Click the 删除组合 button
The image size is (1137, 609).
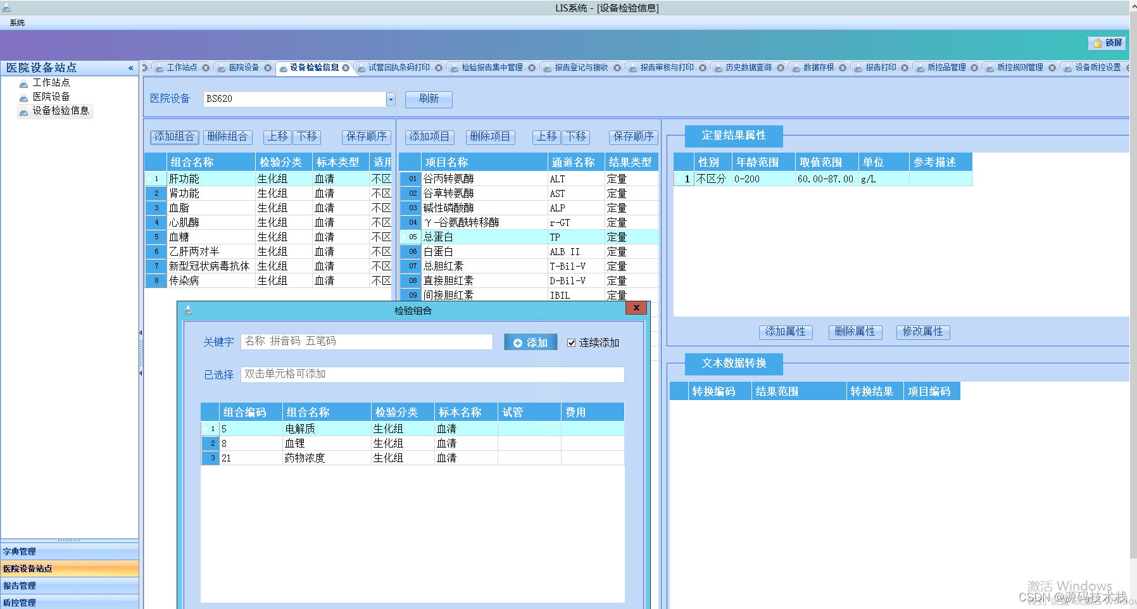tap(227, 137)
